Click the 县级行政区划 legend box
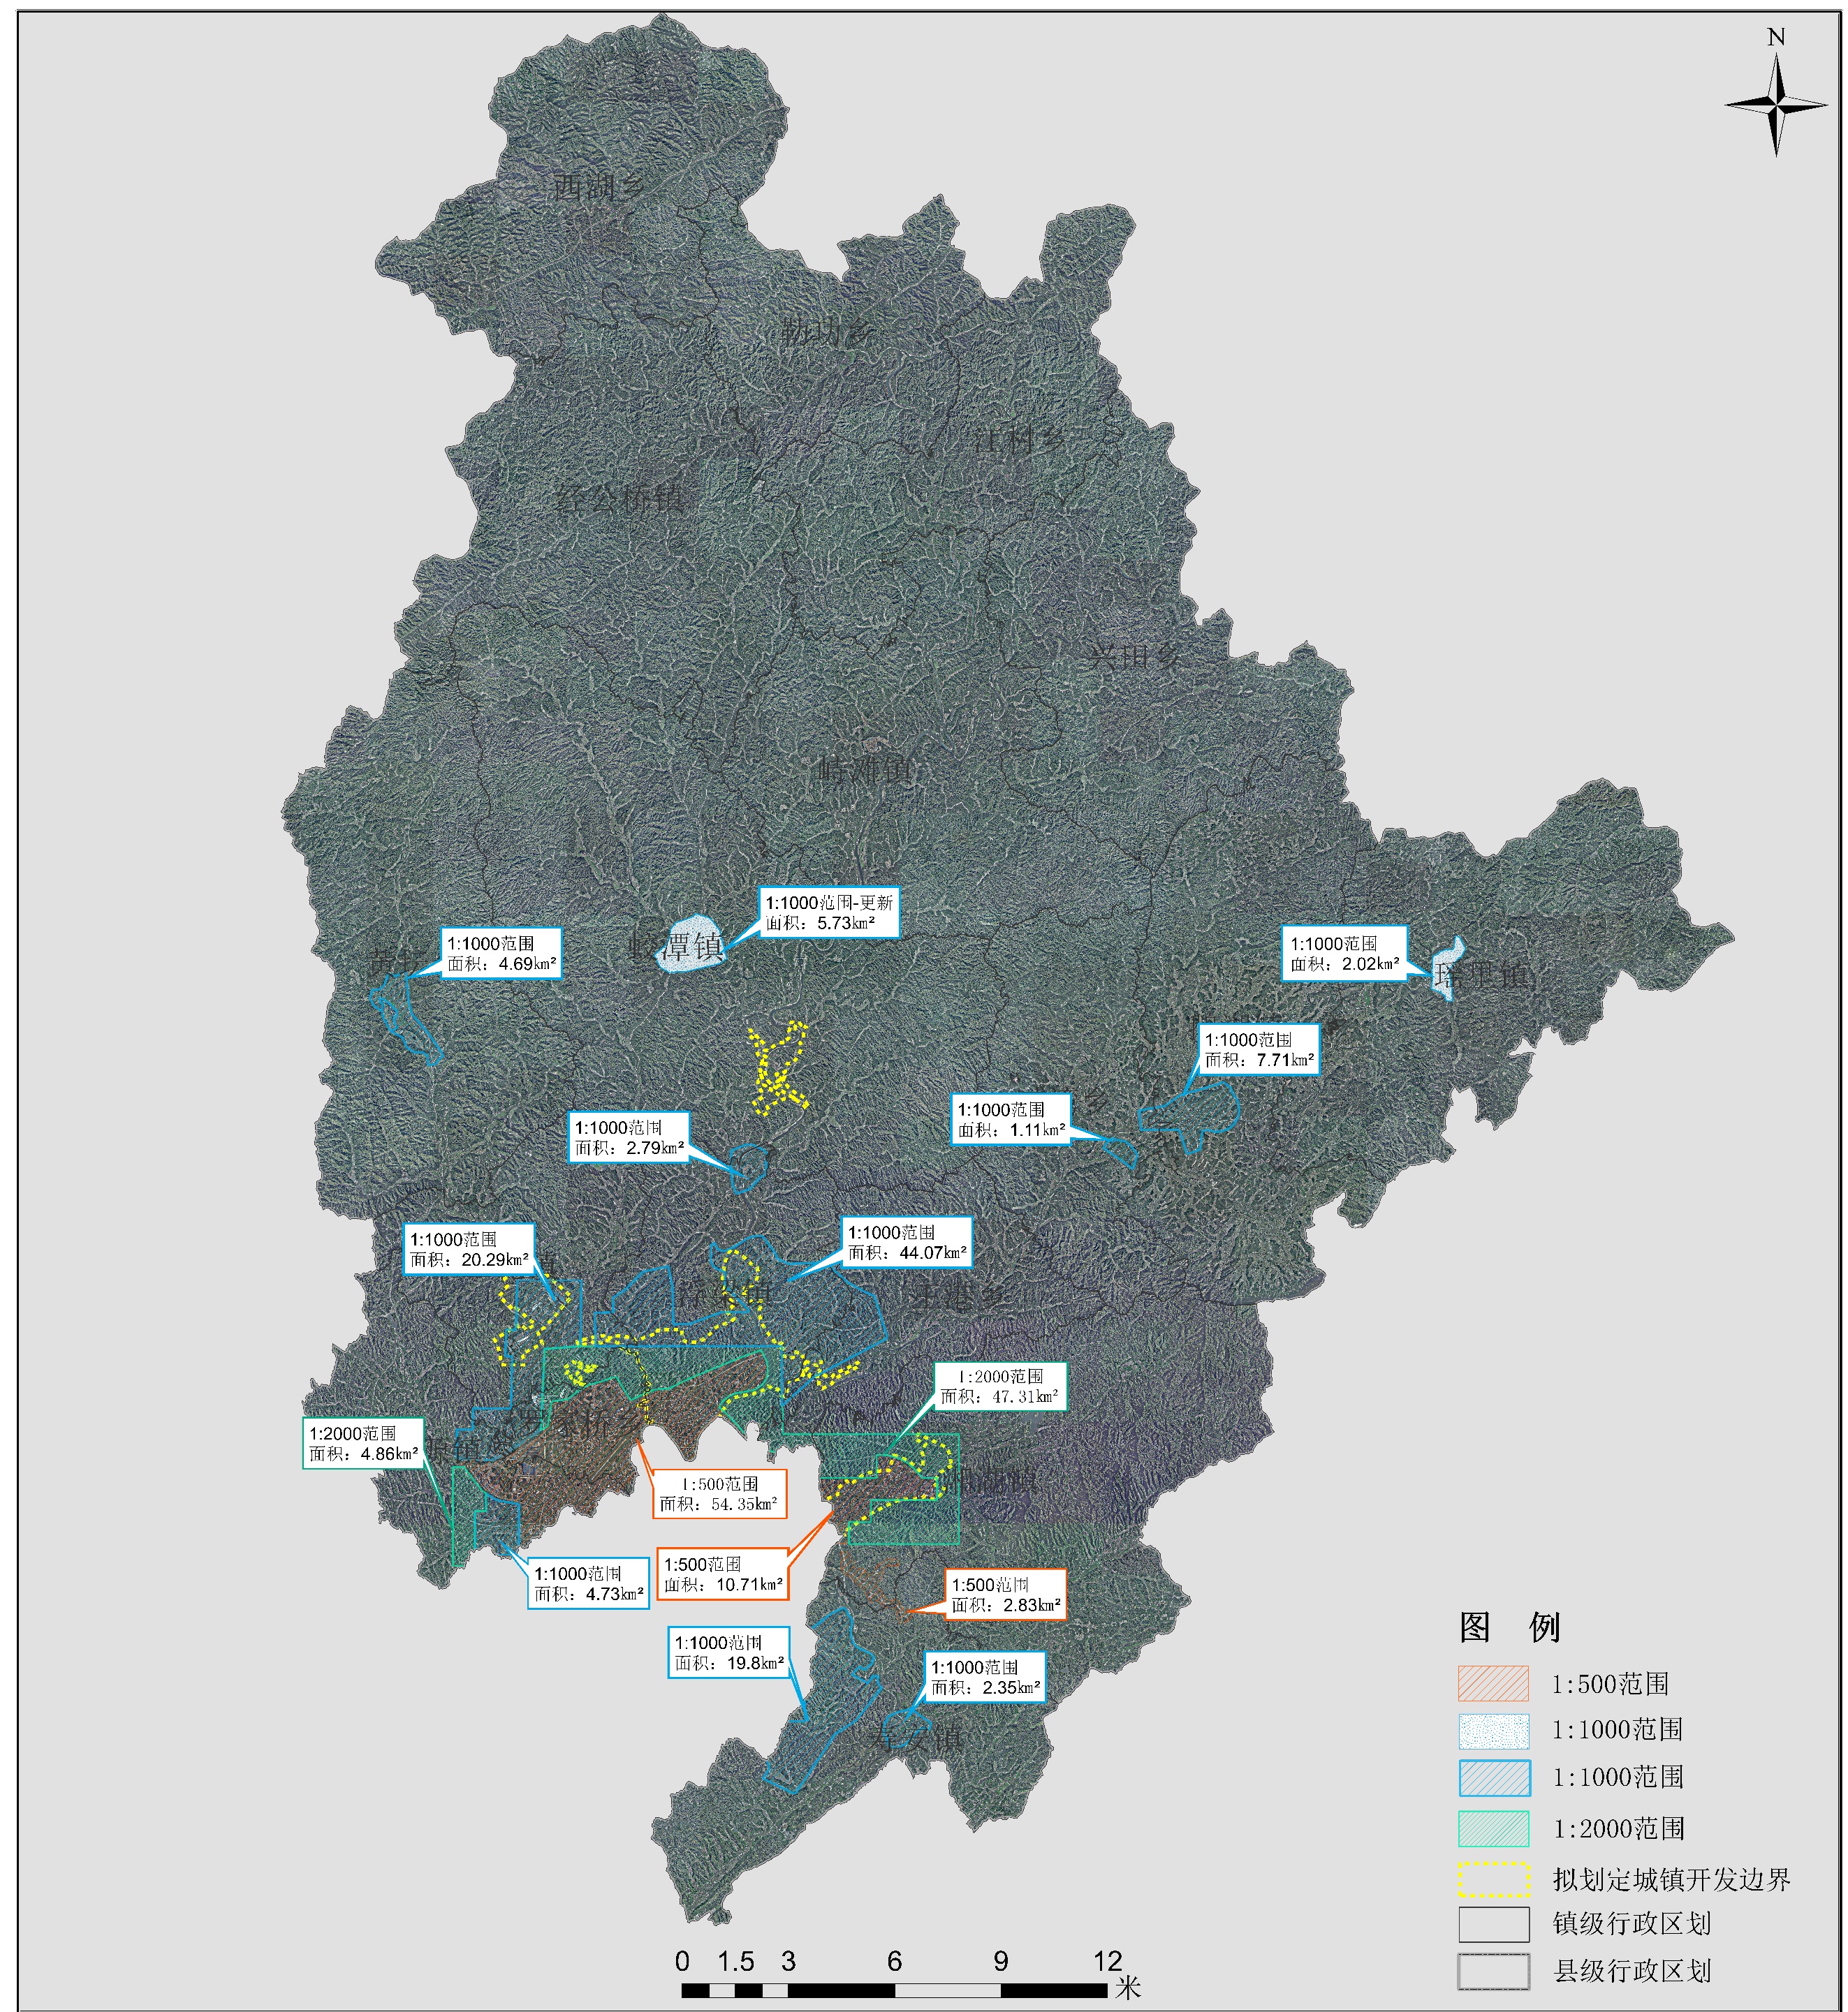Viewport: 1848px width, 2012px height. (1493, 1971)
